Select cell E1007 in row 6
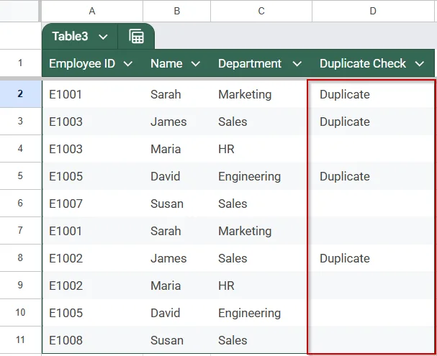 click(x=93, y=204)
